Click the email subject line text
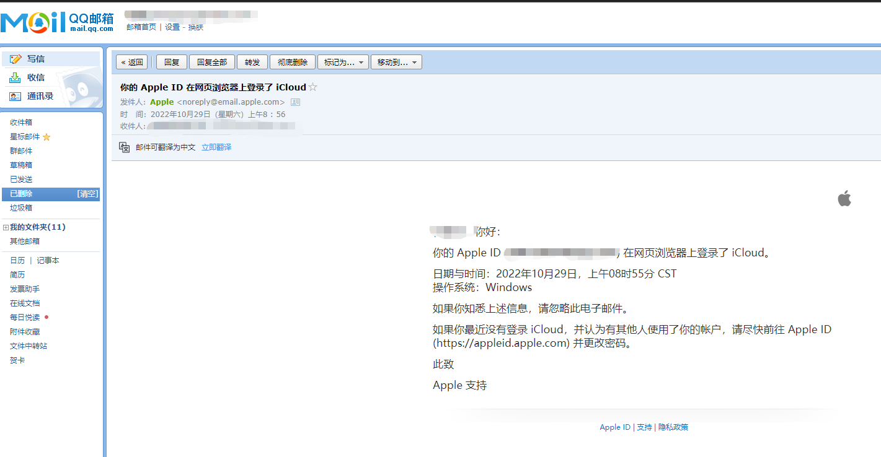The image size is (881, 457). (213, 87)
